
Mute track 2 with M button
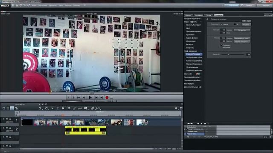pos(7,128)
